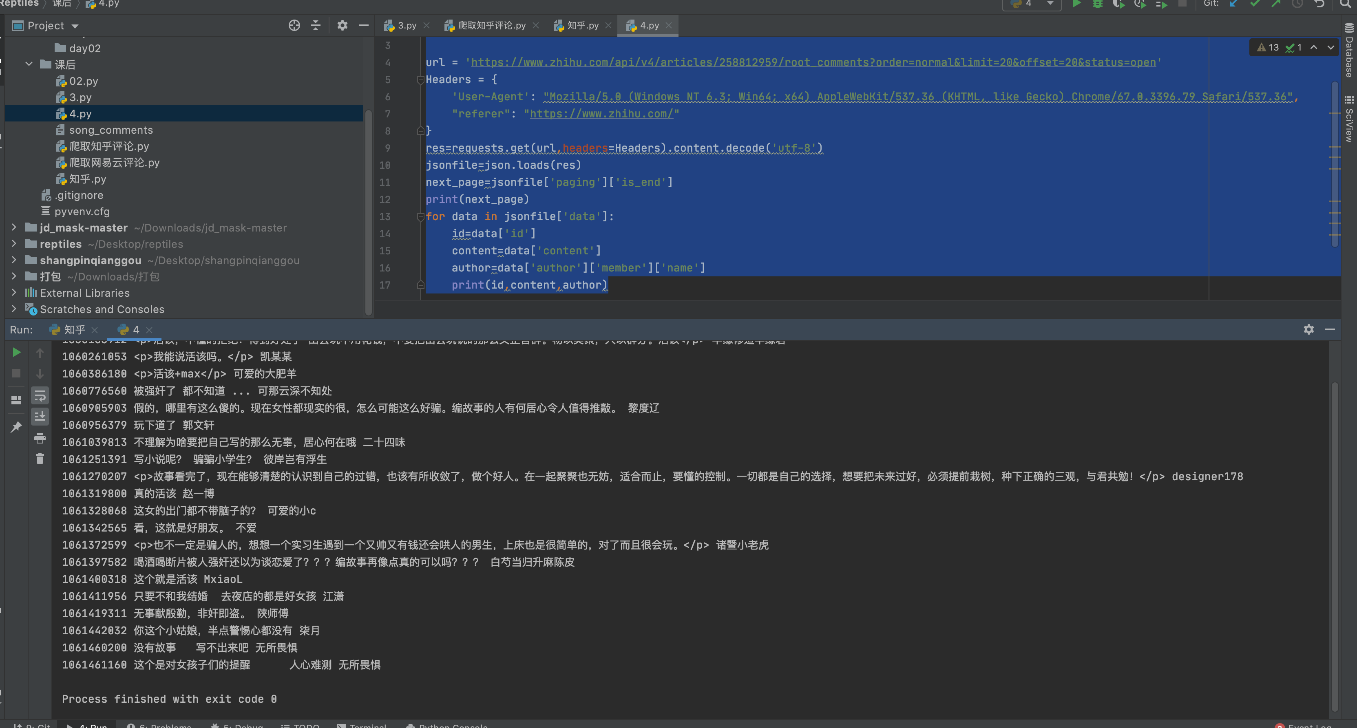Hide the Project tool window
This screenshot has height=728, width=1357.
click(x=363, y=25)
